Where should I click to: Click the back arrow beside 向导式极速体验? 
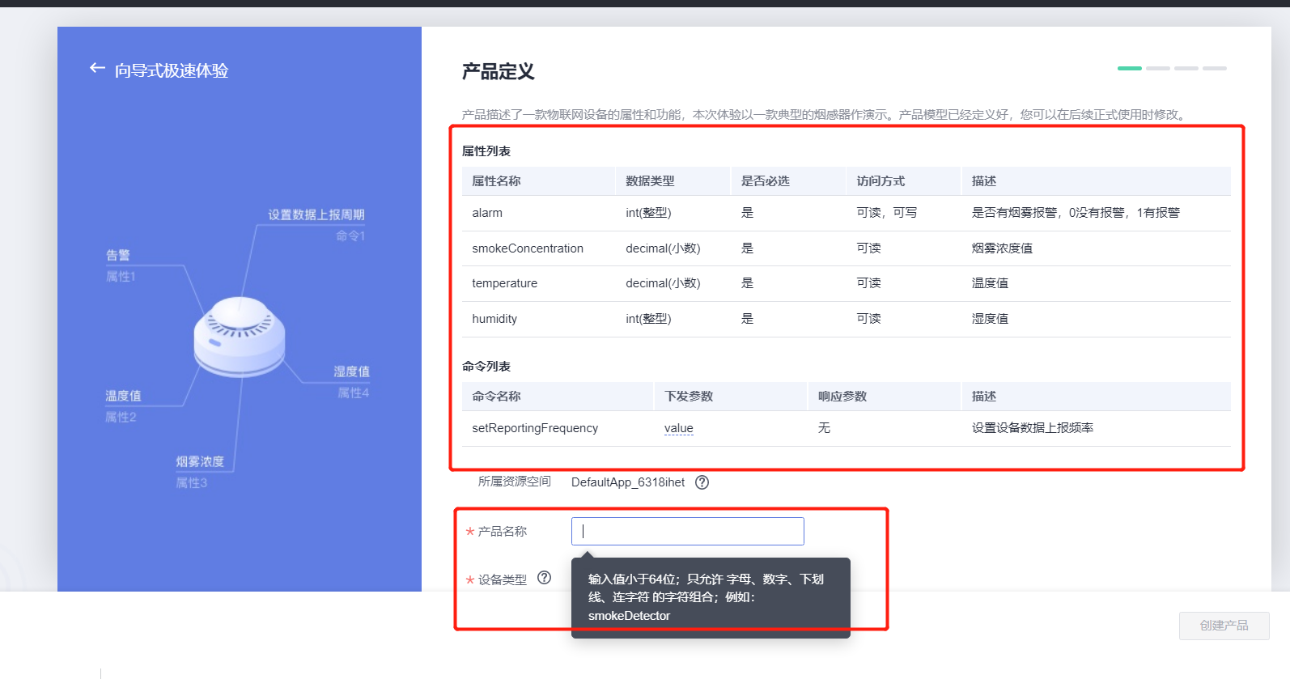click(x=97, y=69)
